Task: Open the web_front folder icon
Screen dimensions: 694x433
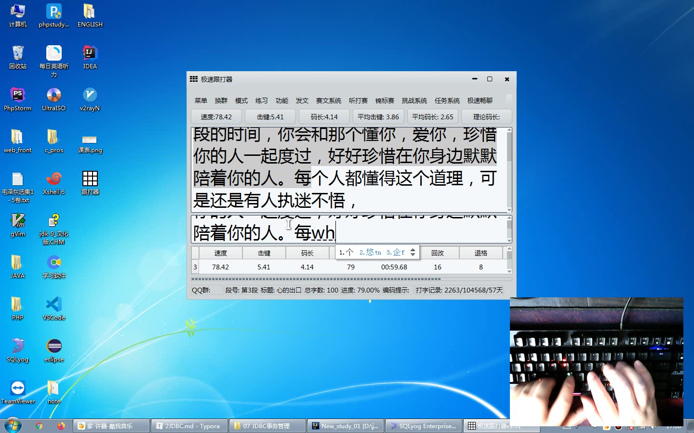Action: click(x=18, y=141)
